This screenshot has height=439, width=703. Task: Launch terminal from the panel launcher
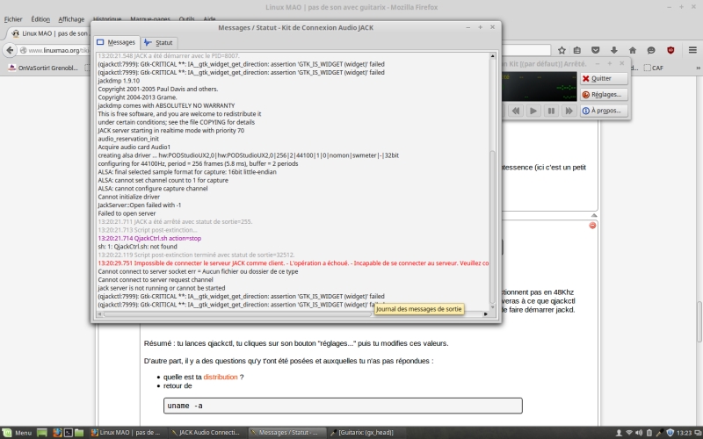click(69, 433)
